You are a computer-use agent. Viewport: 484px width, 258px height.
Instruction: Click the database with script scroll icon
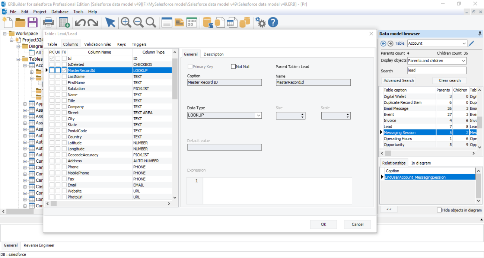pos(208,22)
